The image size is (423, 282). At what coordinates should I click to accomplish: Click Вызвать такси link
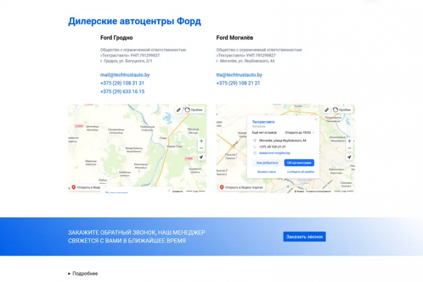coord(266,172)
